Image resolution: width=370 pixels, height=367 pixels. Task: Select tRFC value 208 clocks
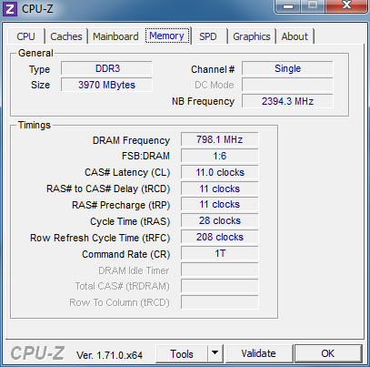pos(220,237)
